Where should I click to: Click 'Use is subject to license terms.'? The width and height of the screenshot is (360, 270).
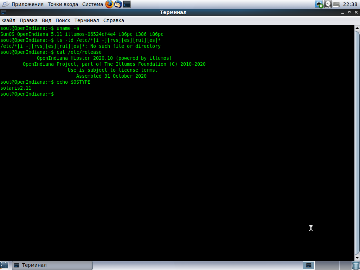tap(112, 70)
